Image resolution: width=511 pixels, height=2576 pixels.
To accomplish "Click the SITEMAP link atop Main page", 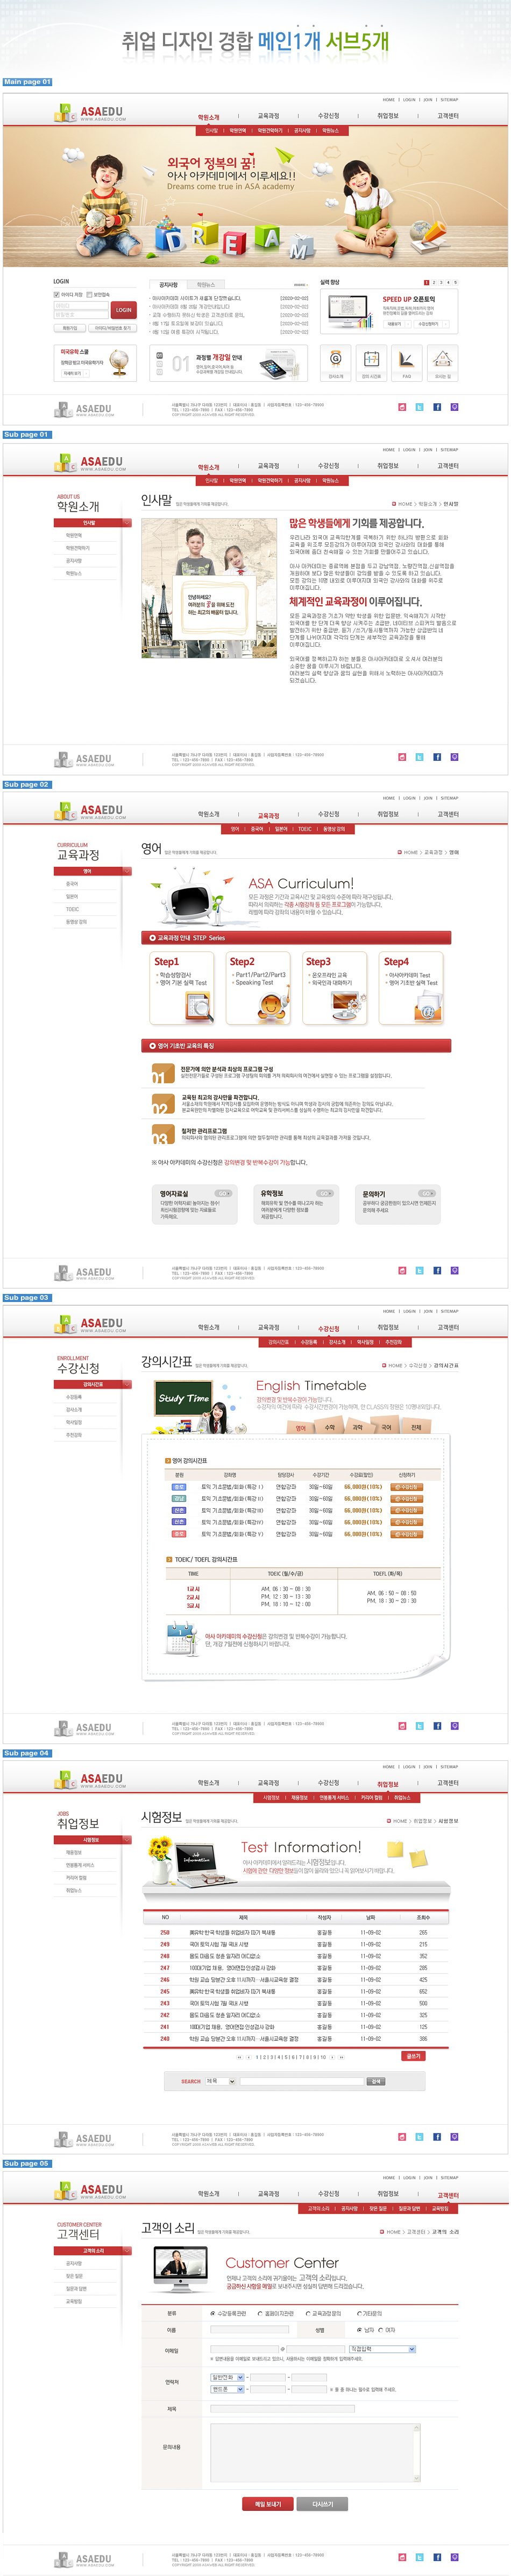I will 449,100.
